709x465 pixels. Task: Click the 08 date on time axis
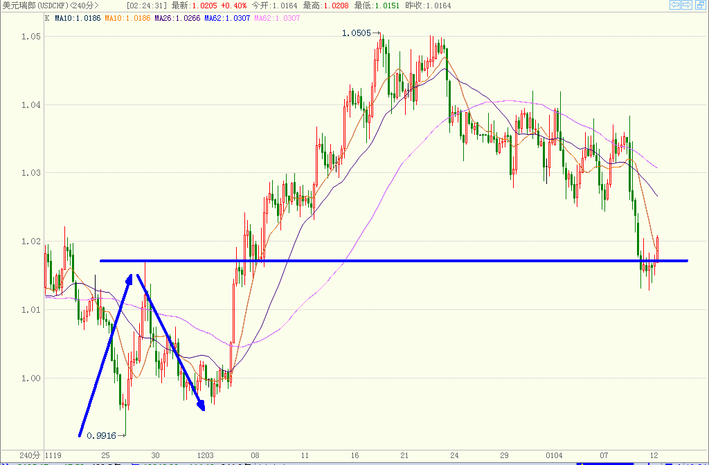[x=255, y=455]
